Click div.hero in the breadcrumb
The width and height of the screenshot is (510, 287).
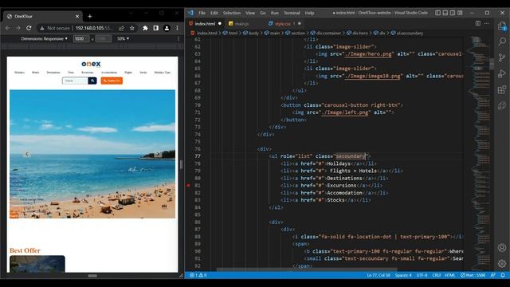click(x=360, y=33)
